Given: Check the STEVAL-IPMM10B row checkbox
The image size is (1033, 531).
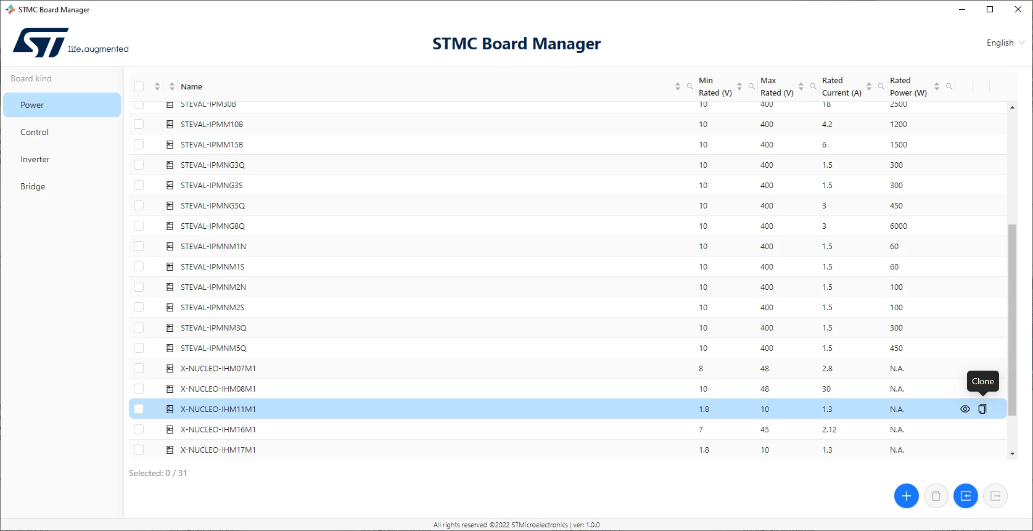Looking at the screenshot, I should pos(139,124).
